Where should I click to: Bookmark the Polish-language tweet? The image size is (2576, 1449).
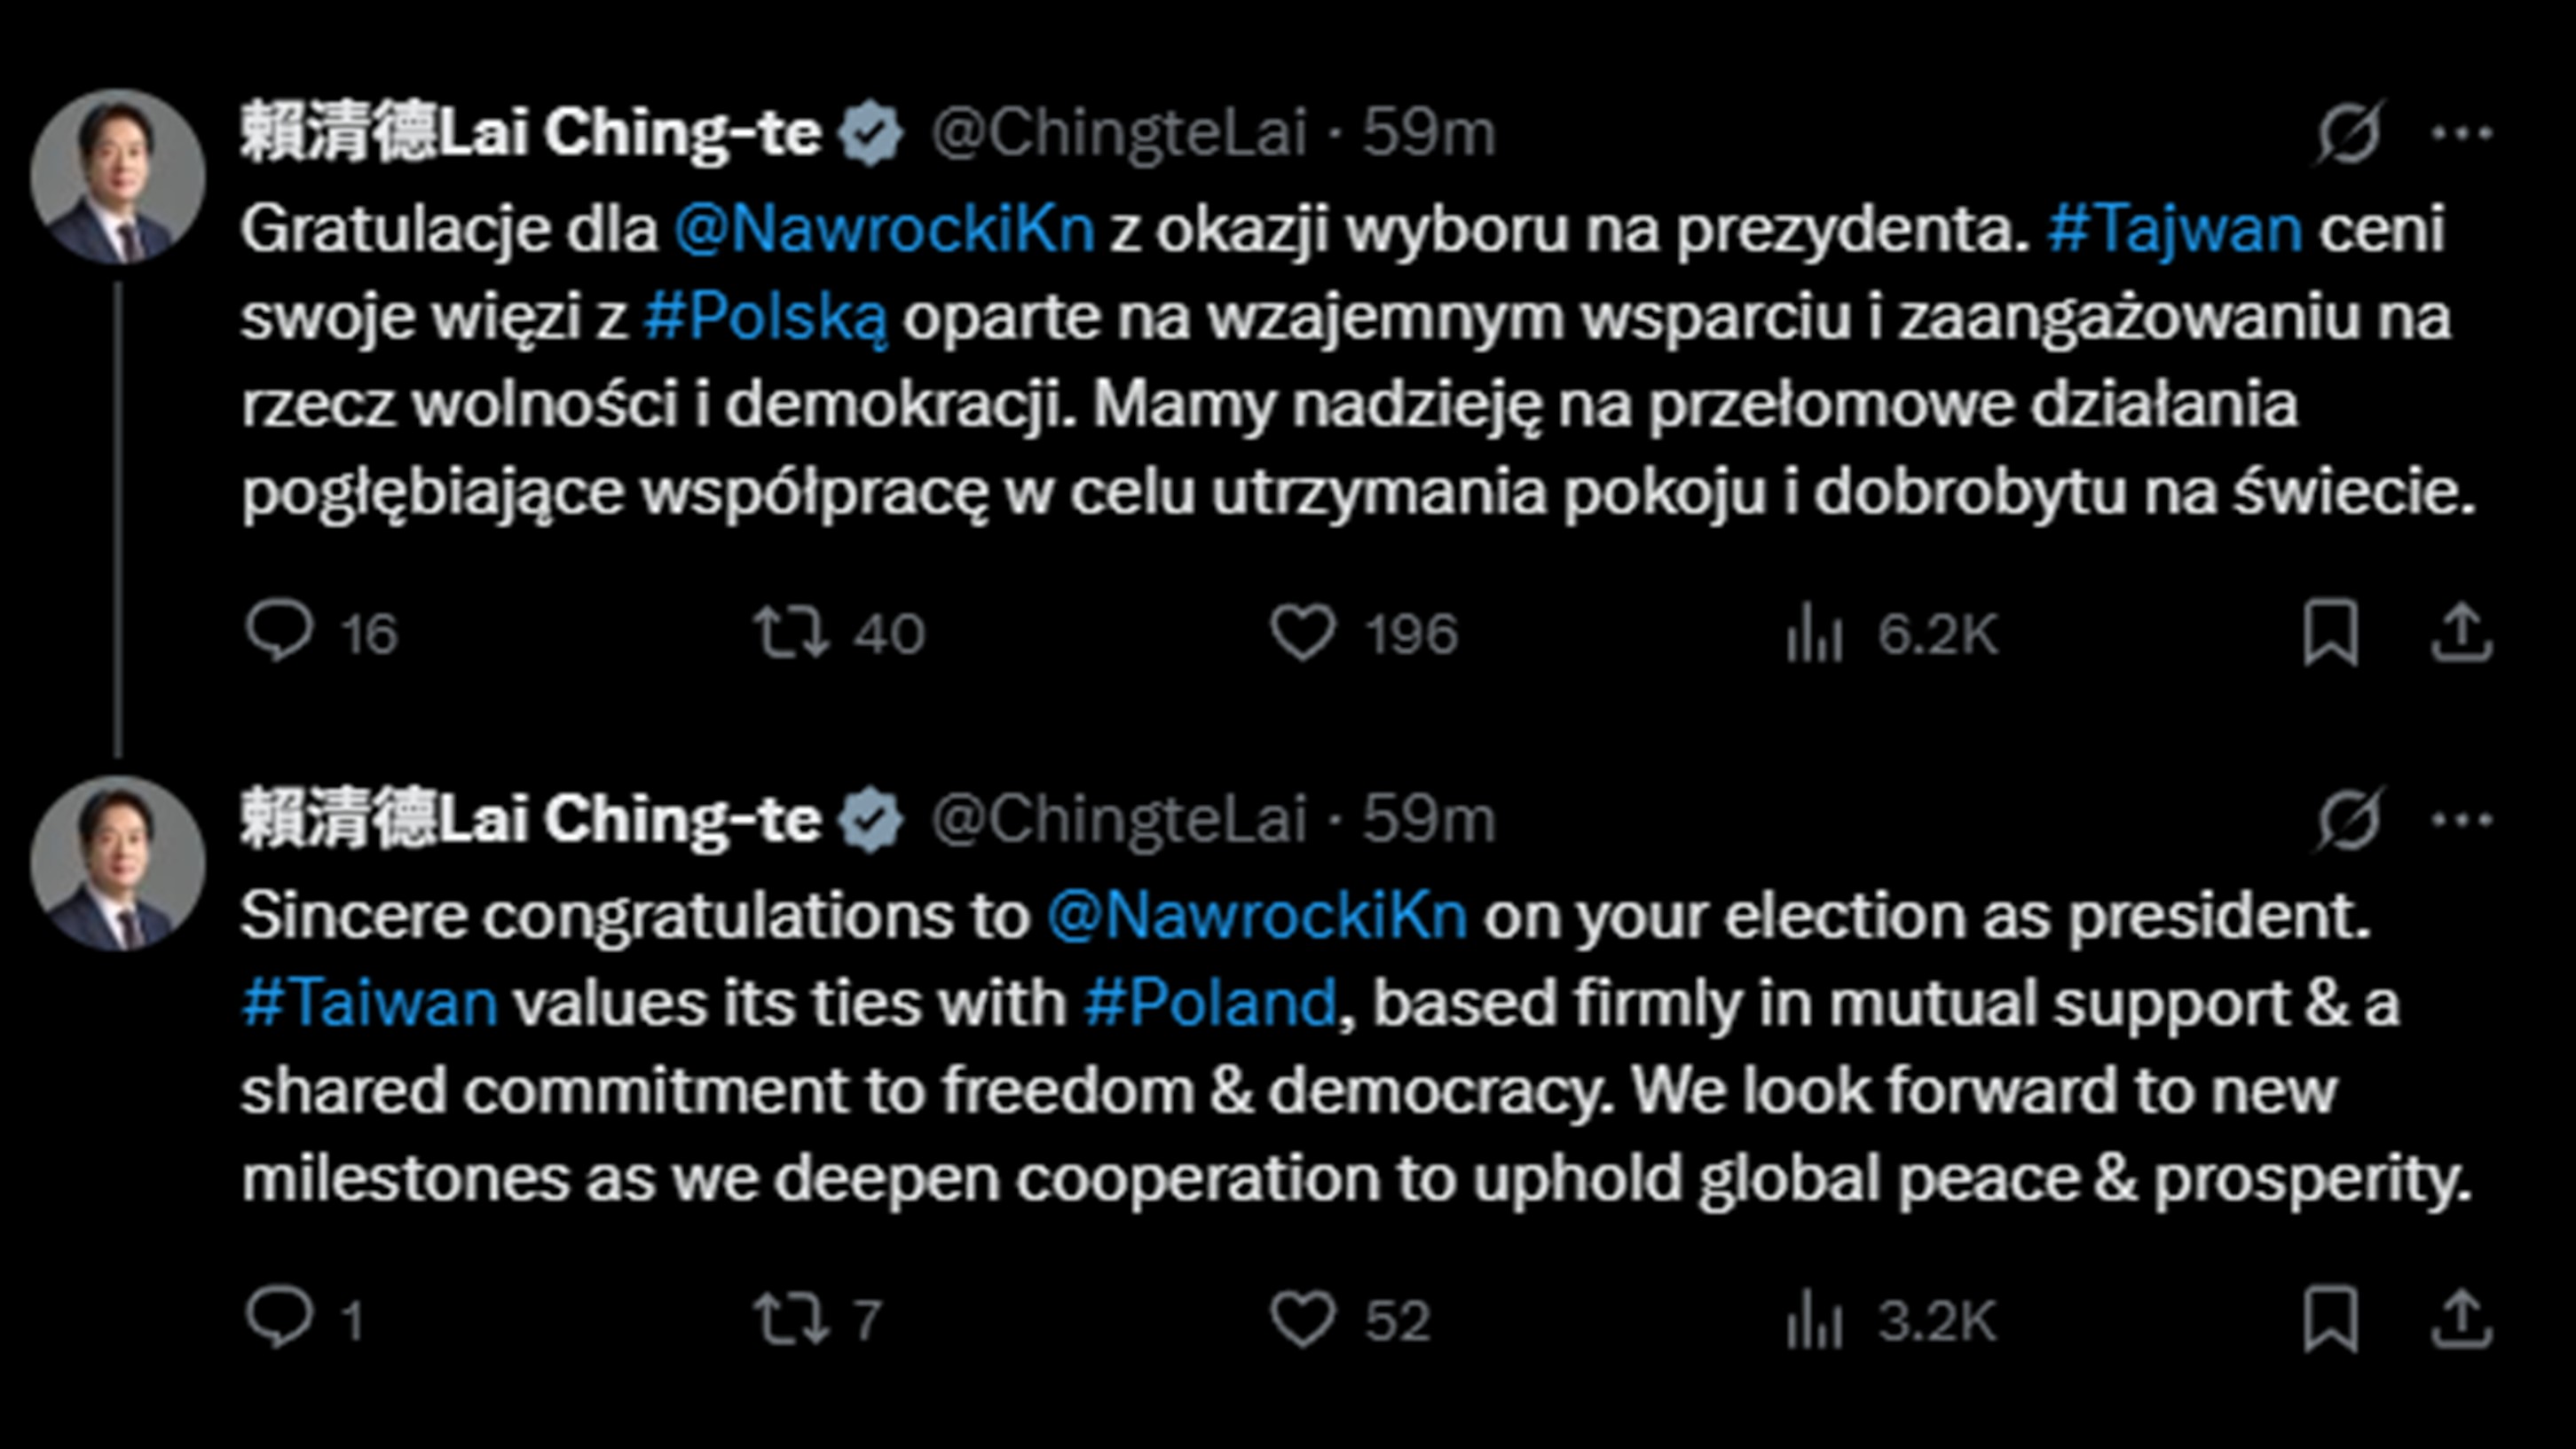pos(2330,632)
